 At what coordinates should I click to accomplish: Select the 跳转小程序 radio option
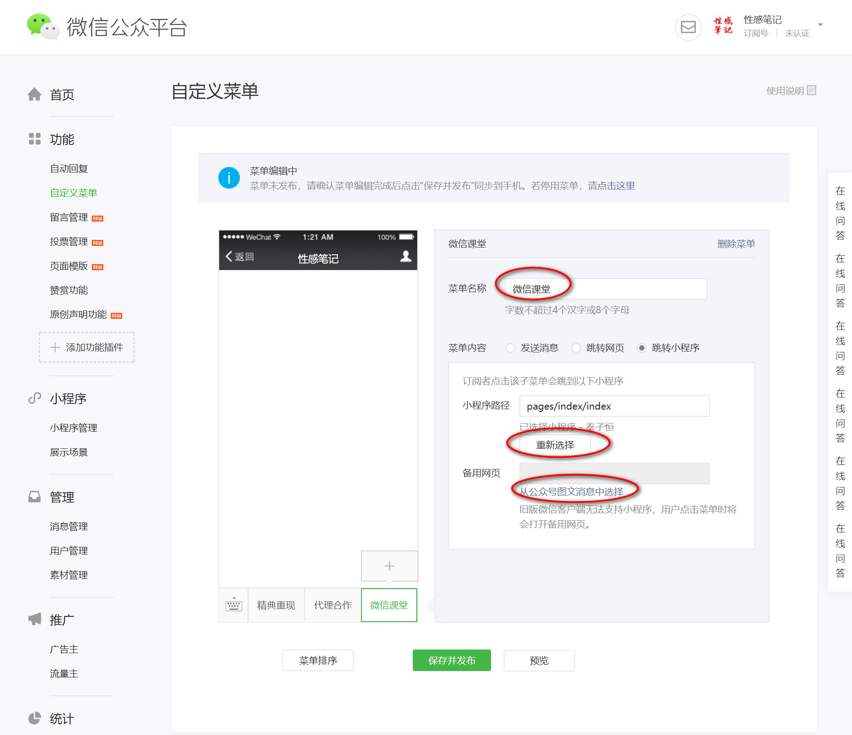642,348
